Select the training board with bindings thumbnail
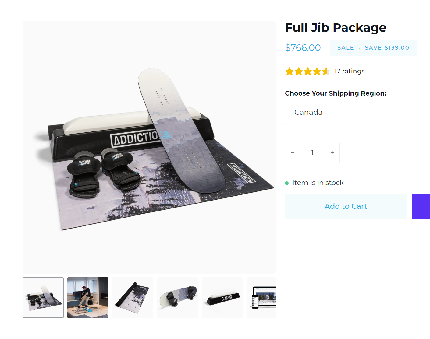 (x=177, y=298)
